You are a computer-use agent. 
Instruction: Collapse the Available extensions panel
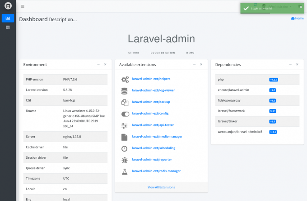[x=195, y=64]
